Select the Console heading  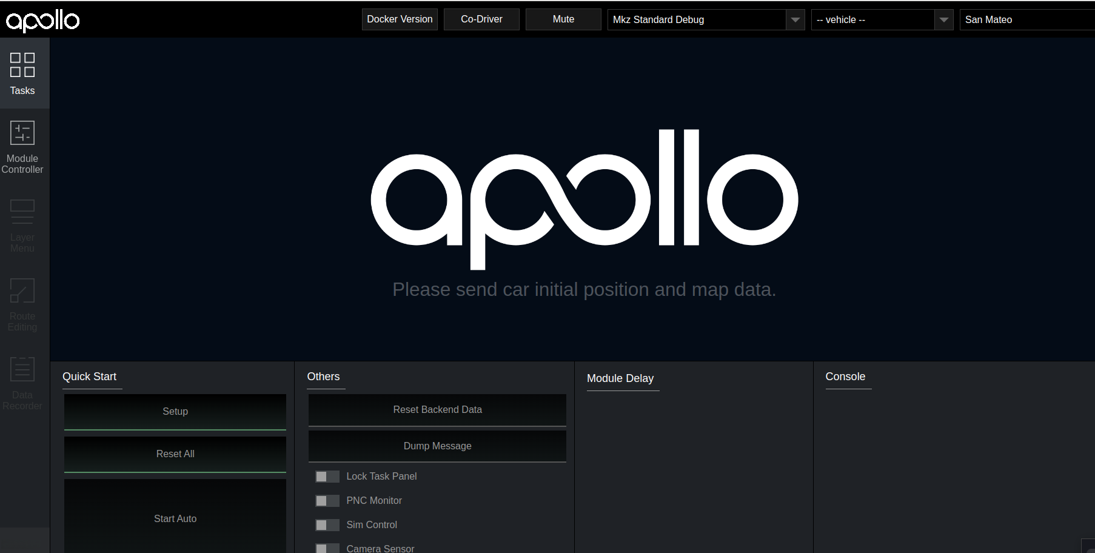pyautogui.click(x=845, y=377)
